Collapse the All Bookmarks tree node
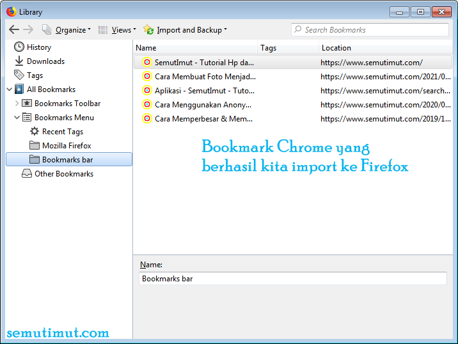458x344 pixels. 10,90
